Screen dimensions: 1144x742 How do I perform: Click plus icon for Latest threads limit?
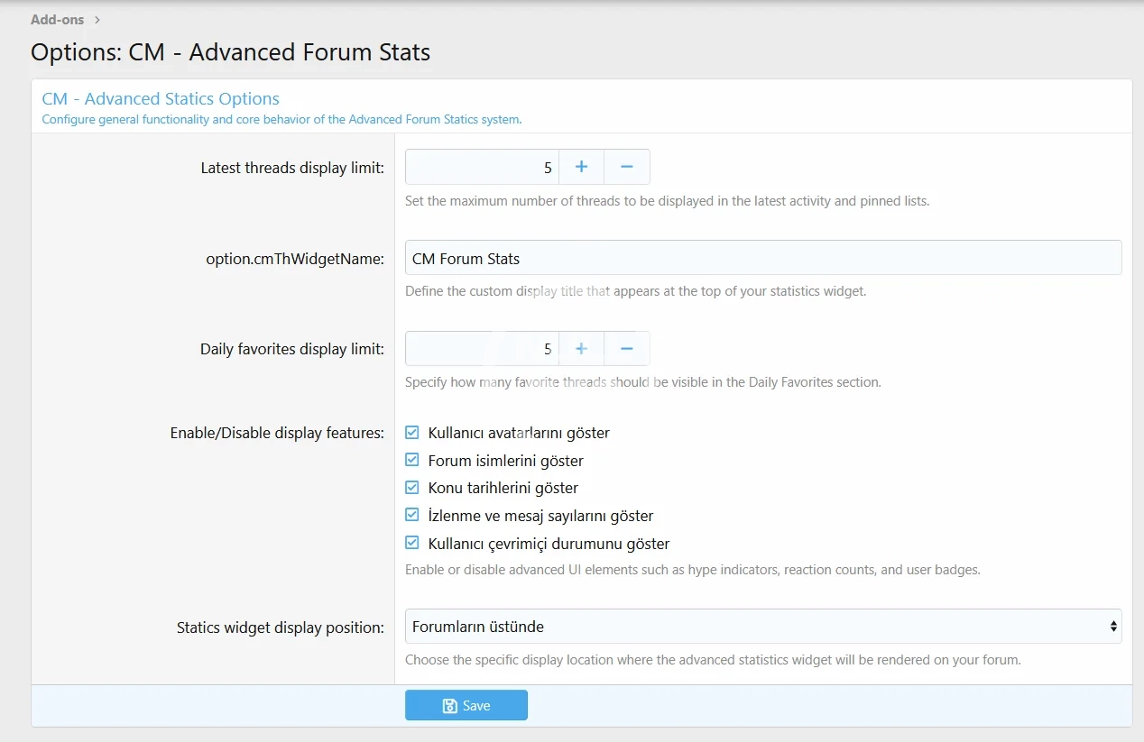coord(582,167)
